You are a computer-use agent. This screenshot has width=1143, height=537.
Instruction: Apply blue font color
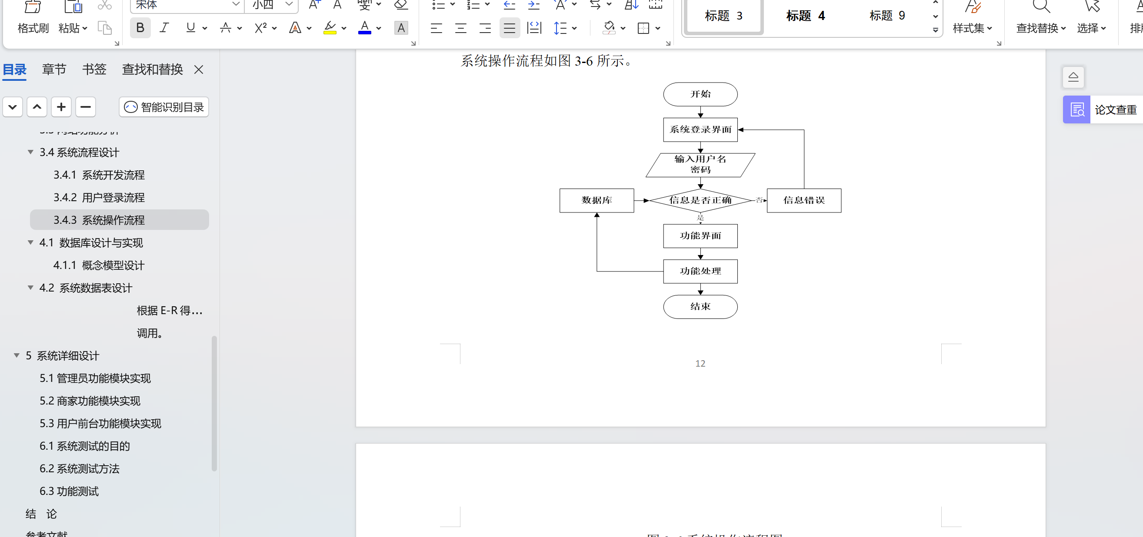click(364, 28)
